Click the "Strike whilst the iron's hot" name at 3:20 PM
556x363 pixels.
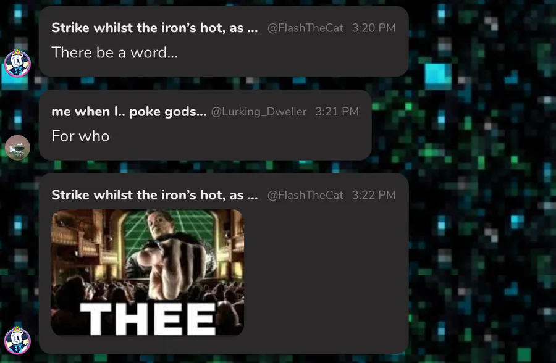pos(154,28)
